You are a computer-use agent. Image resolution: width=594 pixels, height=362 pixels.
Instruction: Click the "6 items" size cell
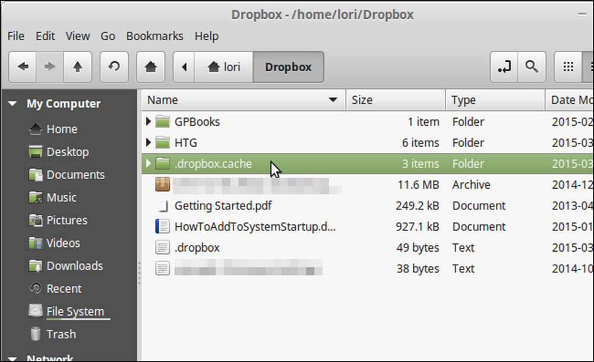(420, 142)
